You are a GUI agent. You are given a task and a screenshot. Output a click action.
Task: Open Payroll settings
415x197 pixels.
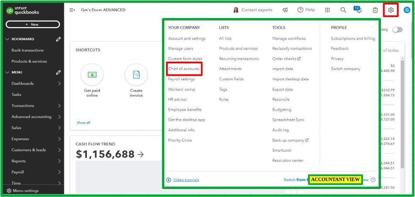tap(181, 79)
